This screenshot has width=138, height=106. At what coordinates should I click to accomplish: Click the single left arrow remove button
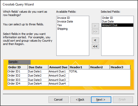pyautogui.click(x=95, y=40)
